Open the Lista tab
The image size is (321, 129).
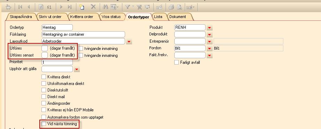click(158, 17)
